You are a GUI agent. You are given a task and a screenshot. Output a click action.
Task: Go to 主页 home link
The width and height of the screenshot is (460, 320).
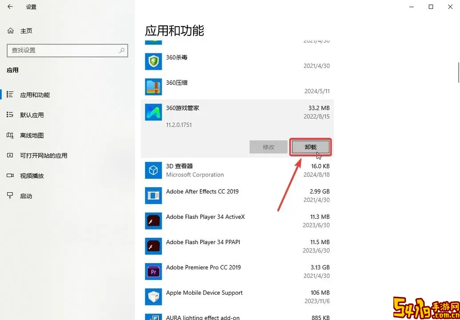click(26, 31)
